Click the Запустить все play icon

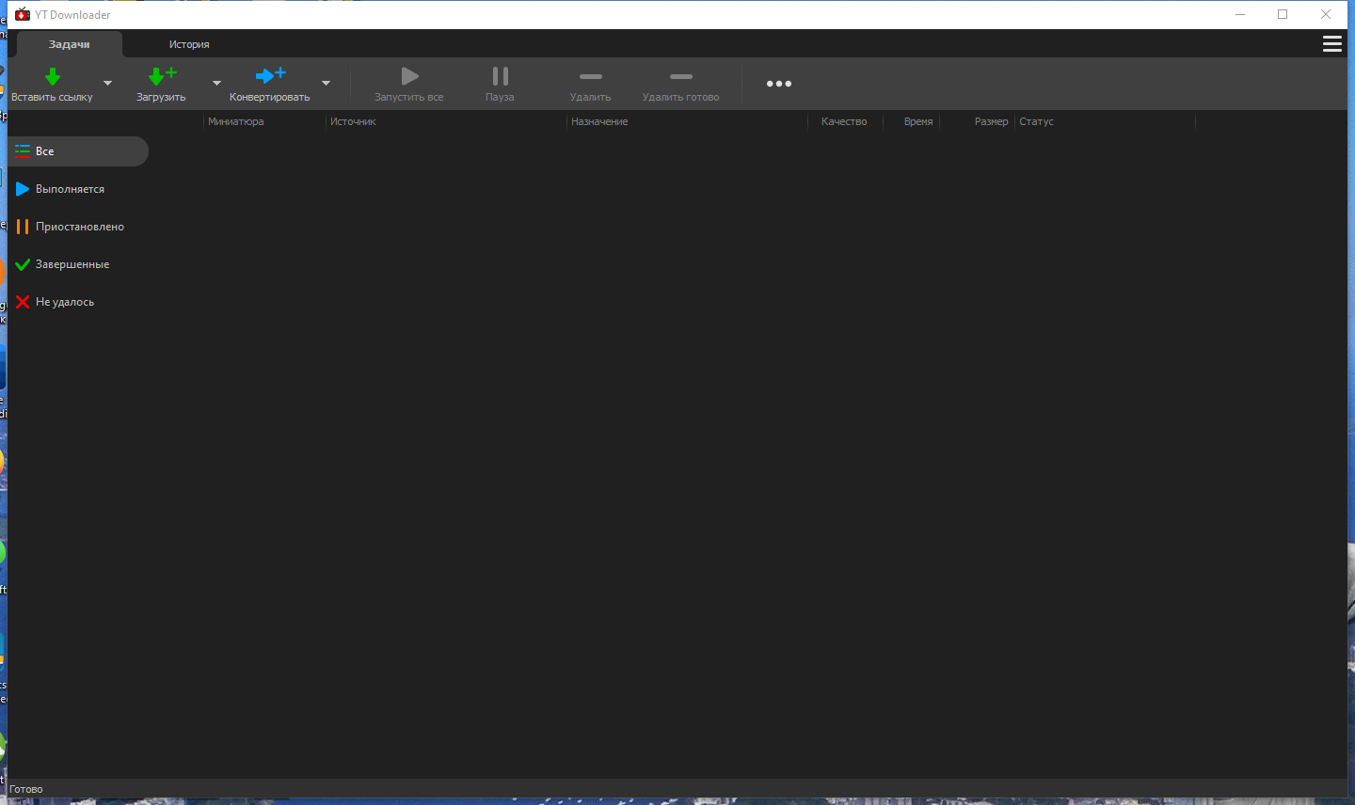[409, 76]
